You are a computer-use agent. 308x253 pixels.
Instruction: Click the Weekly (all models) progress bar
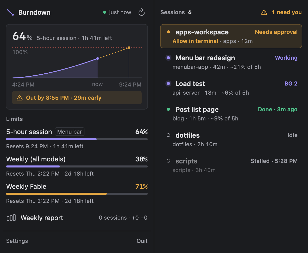tap(77, 166)
